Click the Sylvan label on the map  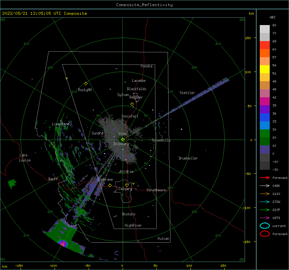[x=123, y=95]
